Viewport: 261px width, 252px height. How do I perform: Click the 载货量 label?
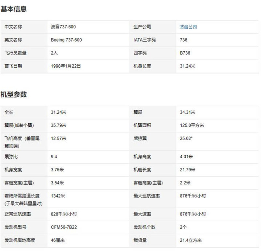(x=140, y=240)
